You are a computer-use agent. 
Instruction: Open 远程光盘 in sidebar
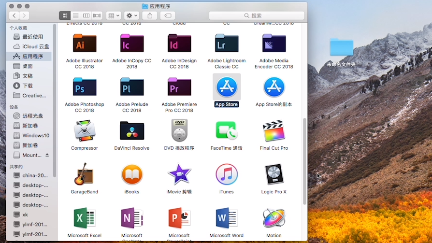point(29,116)
